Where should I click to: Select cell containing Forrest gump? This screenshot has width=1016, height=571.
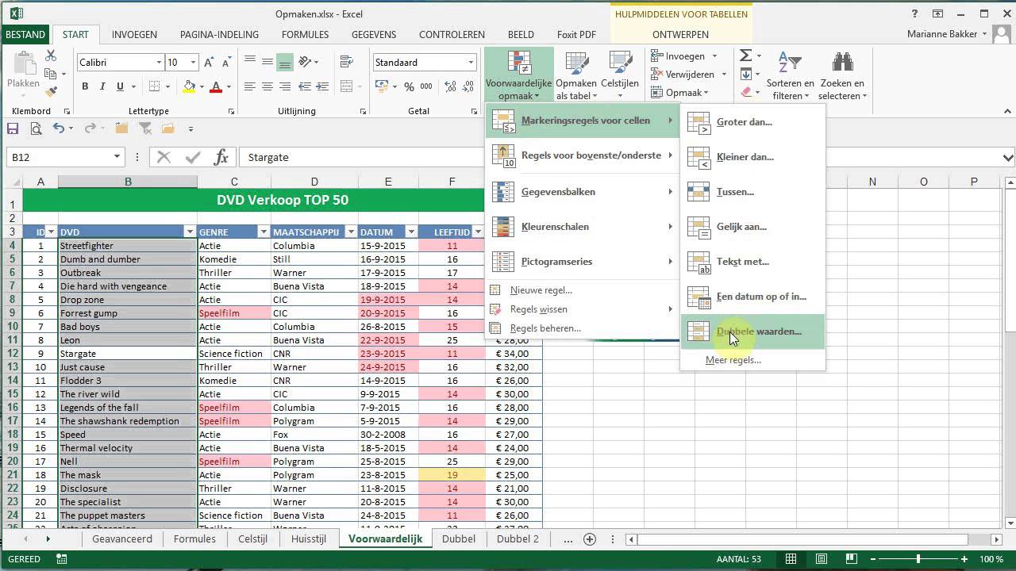tap(128, 313)
